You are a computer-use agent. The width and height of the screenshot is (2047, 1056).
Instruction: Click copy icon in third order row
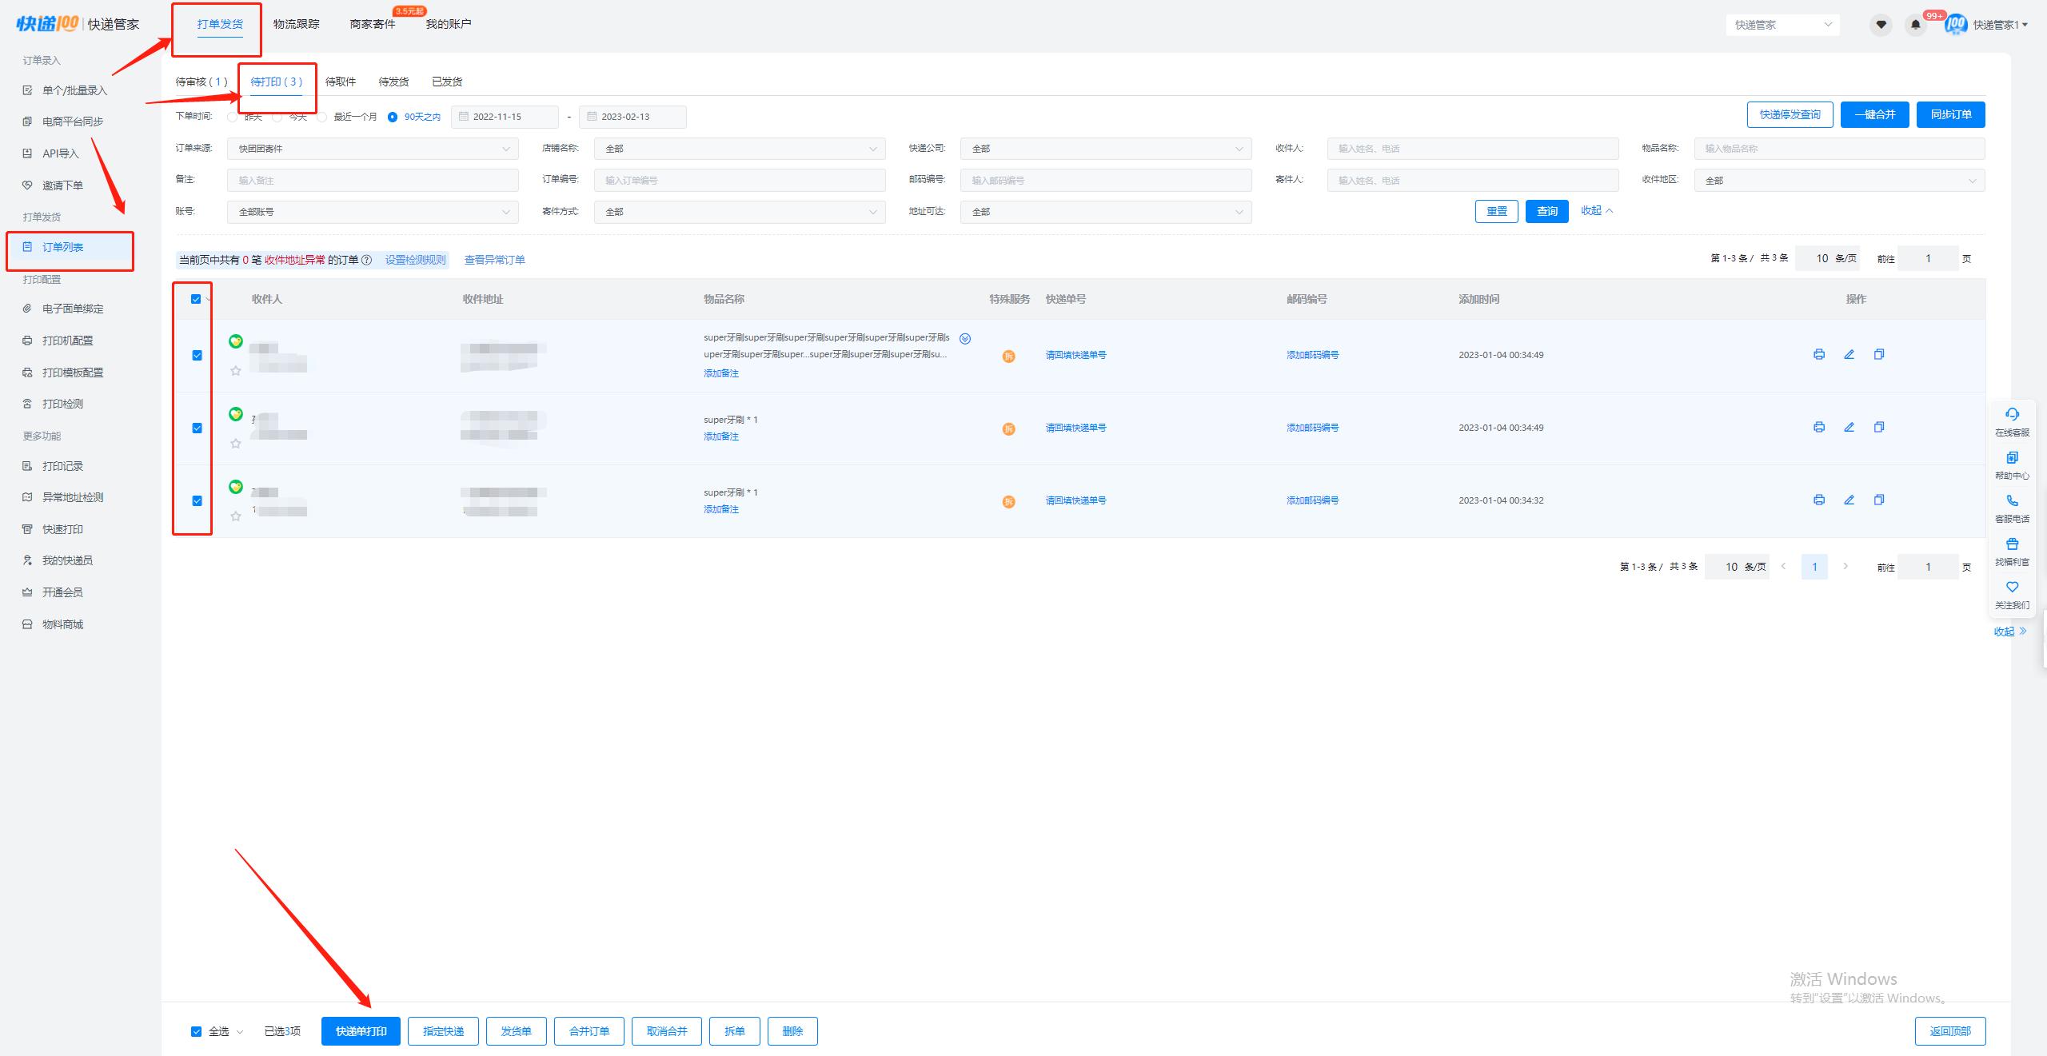tap(1879, 500)
